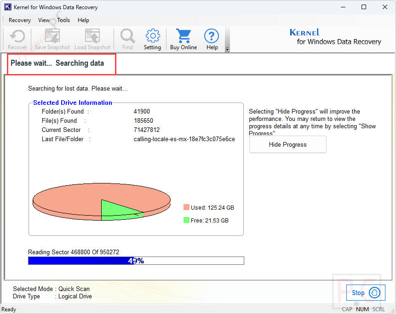This screenshot has width=396, height=314.
Task: Click the Hide Progress button
Action: click(x=287, y=144)
